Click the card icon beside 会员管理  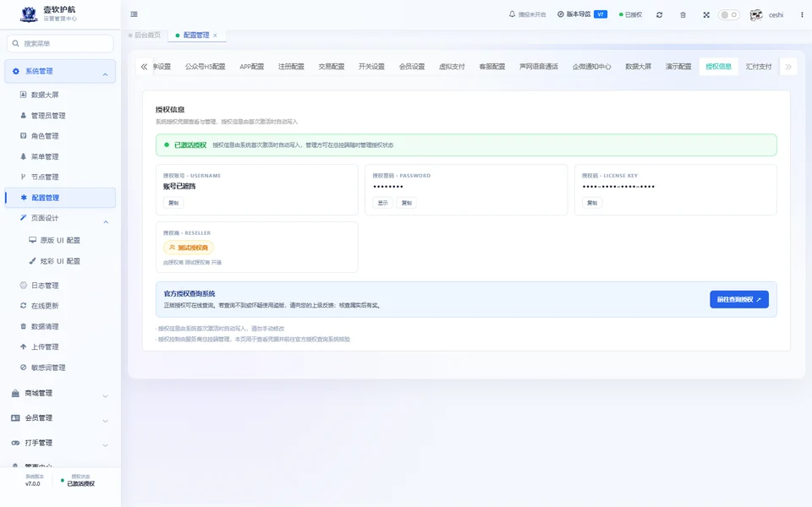click(x=15, y=418)
